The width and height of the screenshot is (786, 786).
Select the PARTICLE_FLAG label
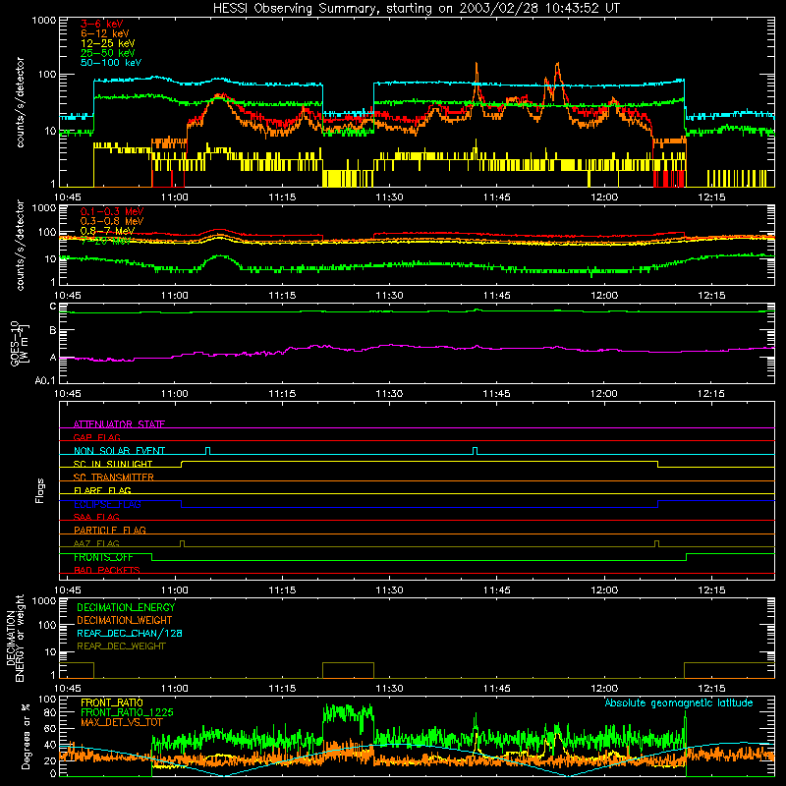coord(110,531)
